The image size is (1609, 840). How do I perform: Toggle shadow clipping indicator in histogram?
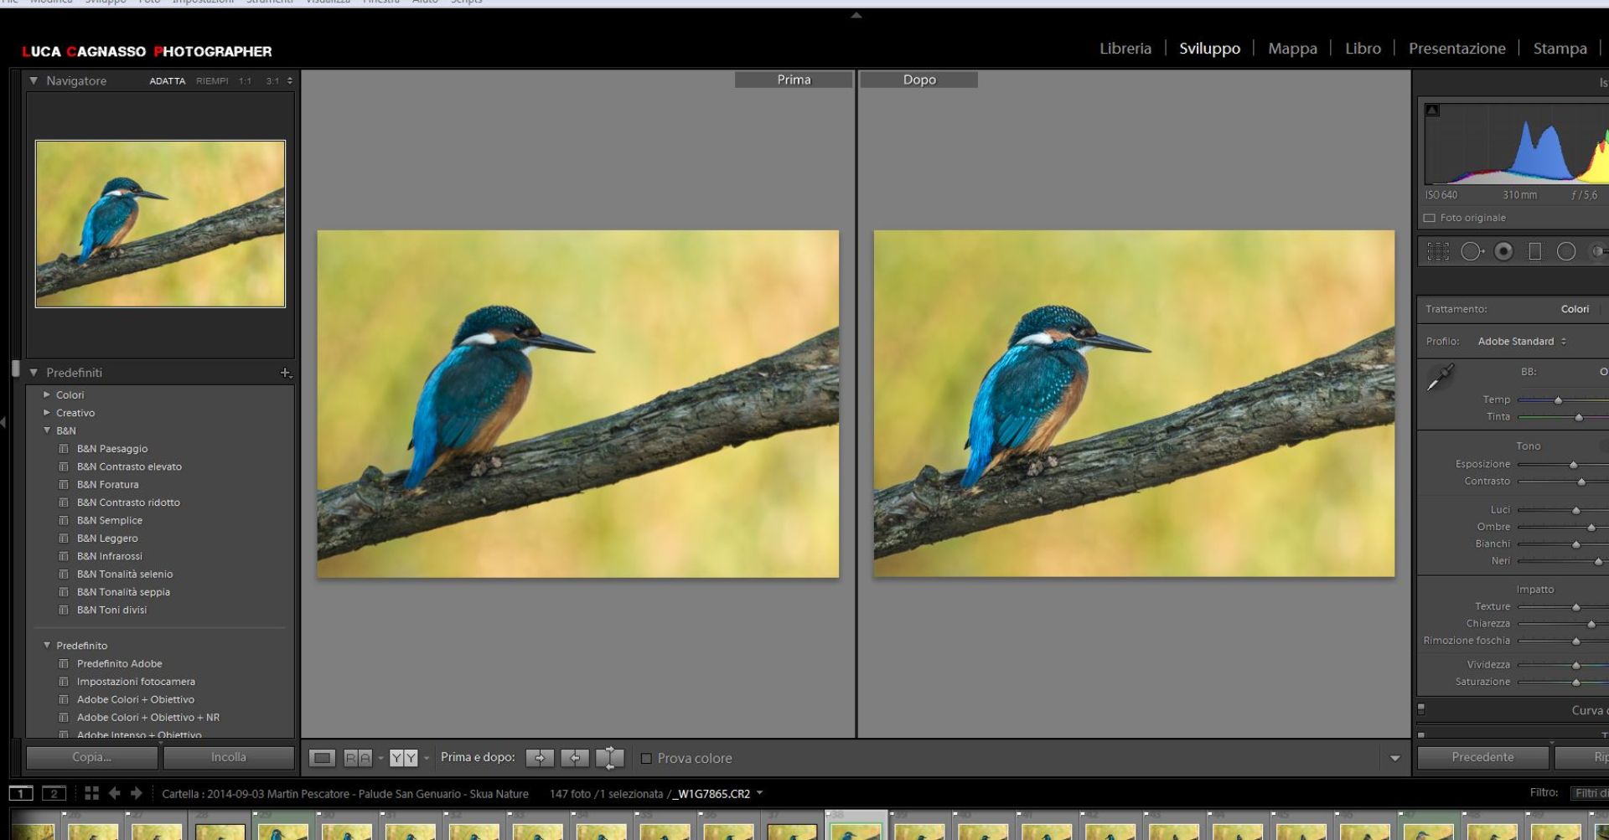coord(1432,110)
